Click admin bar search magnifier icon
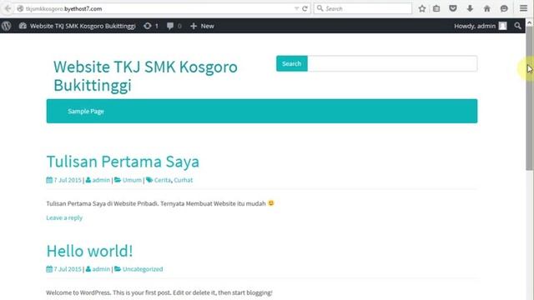 517,26
